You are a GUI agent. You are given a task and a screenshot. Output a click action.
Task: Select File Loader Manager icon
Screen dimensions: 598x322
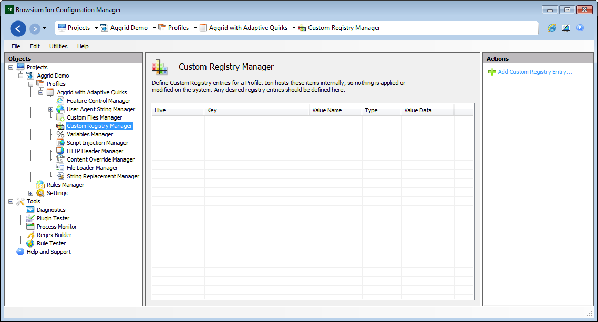tap(60, 167)
